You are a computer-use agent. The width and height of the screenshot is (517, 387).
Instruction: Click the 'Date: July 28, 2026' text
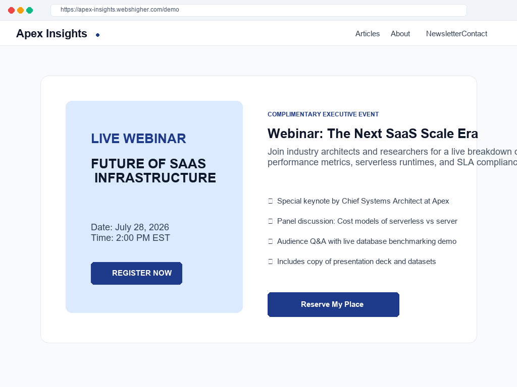(x=130, y=227)
